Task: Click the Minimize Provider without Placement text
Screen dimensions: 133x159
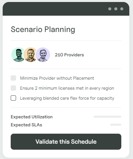Action: pyautogui.click(x=57, y=78)
